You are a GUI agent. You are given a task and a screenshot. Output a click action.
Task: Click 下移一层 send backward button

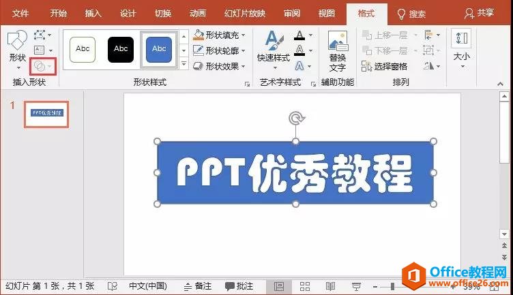(x=385, y=50)
